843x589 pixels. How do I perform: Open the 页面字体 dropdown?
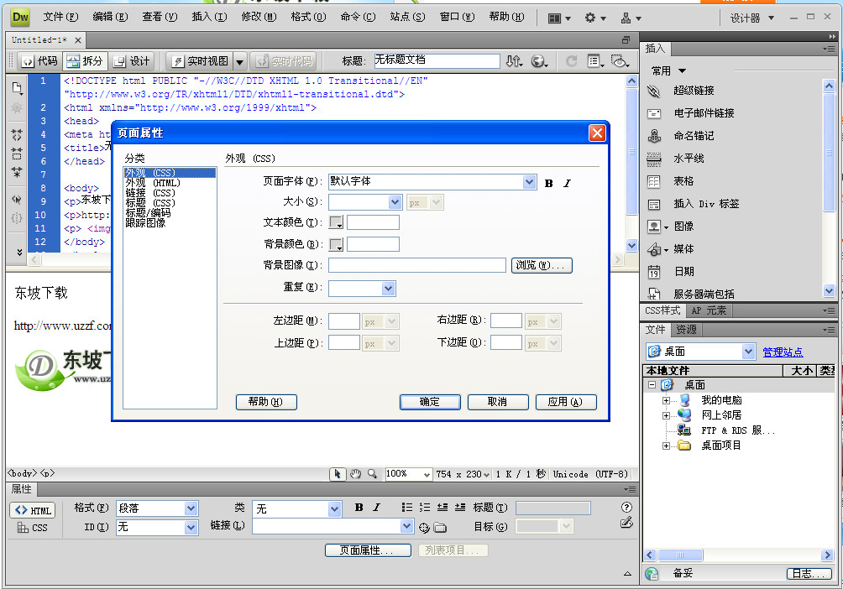[x=527, y=181]
